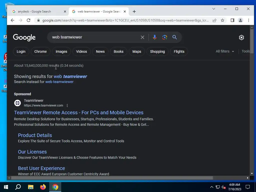Click the forward navigation arrow
256x192 pixels.
click(20, 20)
